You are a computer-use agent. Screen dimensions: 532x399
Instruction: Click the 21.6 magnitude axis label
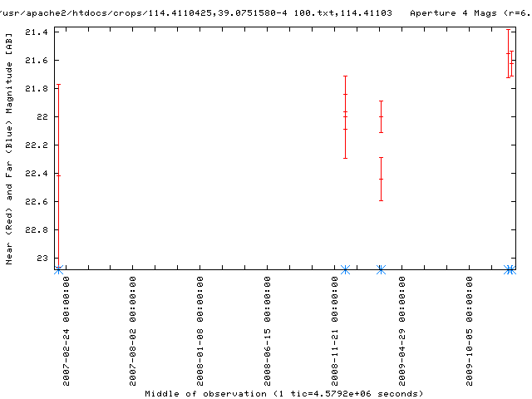point(37,61)
